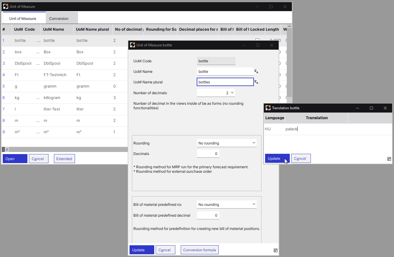
Task: Switch to the Conversion tab
Action: (x=59, y=18)
